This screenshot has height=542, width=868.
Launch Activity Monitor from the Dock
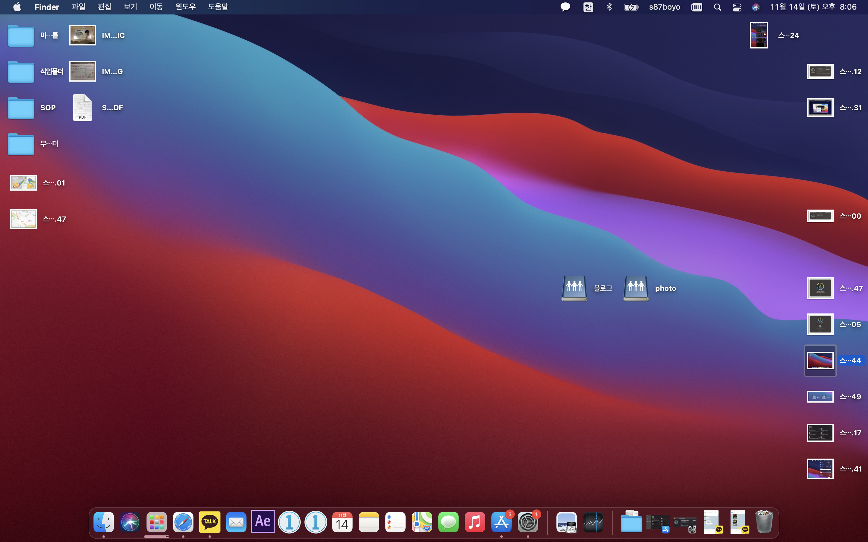(x=593, y=522)
